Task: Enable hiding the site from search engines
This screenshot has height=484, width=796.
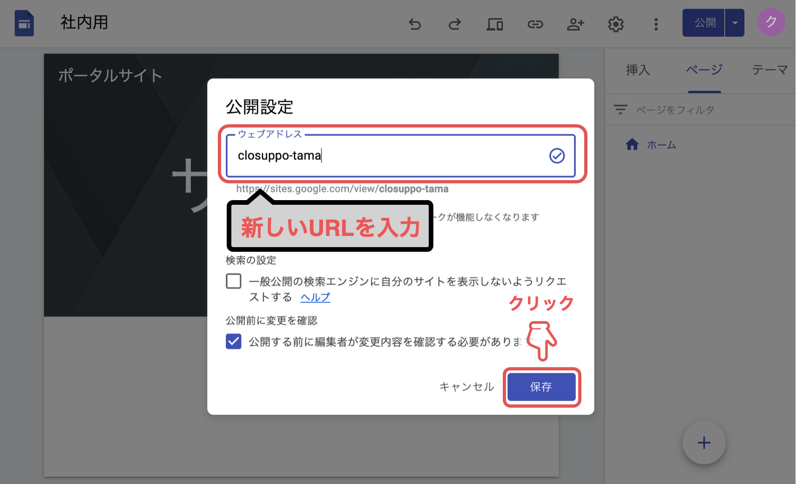Action: [x=234, y=281]
